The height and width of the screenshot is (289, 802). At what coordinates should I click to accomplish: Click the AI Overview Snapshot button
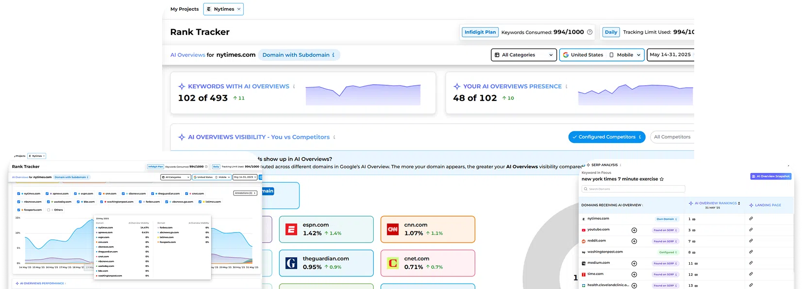(x=771, y=177)
